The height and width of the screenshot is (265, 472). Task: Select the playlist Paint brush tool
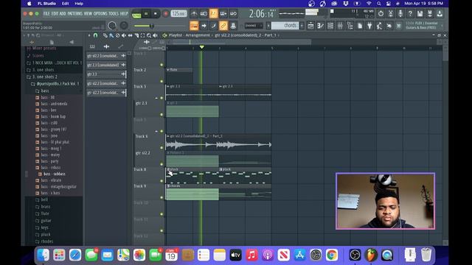pyautogui.click(x=111, y=35)
